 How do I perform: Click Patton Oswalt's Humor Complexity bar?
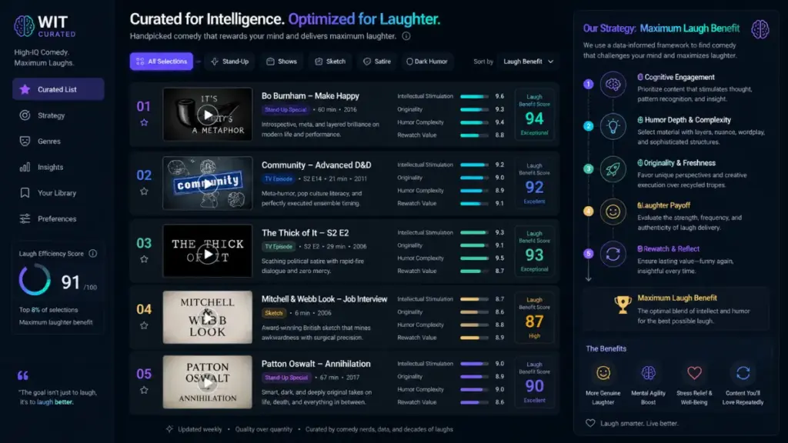point(474,389)
